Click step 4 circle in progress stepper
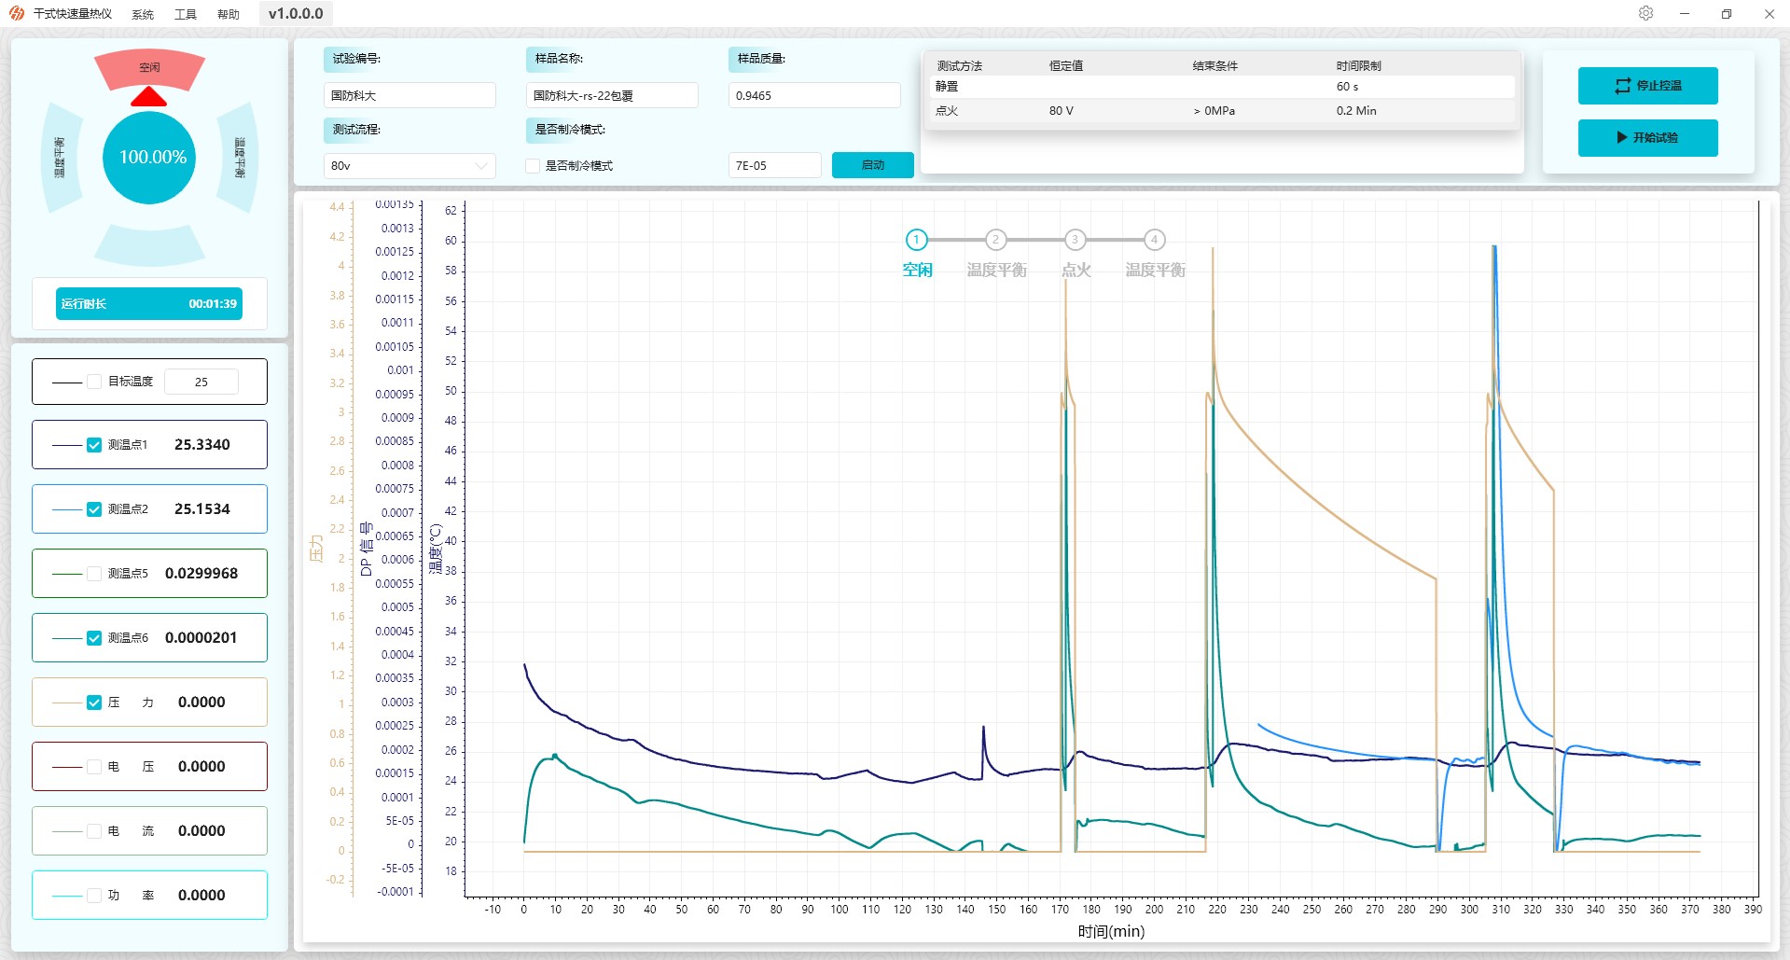Image resolution: width=1790 pixels, height=960 pixels. (1154, 240)
